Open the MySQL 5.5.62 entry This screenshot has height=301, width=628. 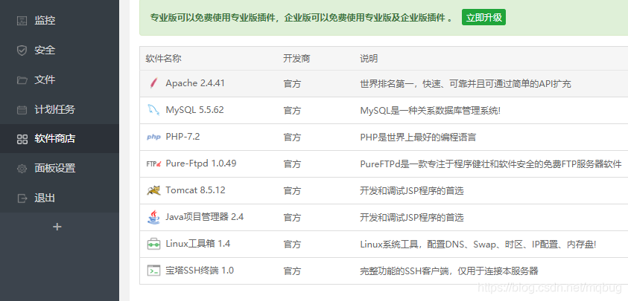(194, 110)
